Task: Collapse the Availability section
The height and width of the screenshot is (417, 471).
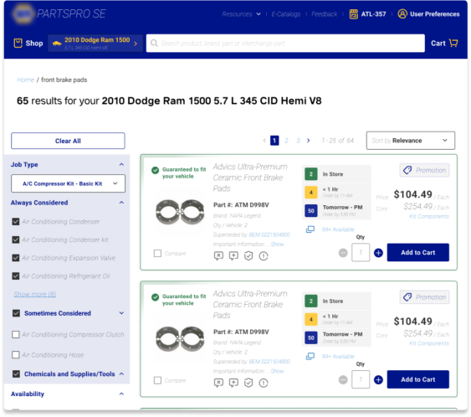Action: (x=121, y=394)
